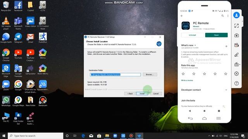The width and height of the screenshot is (248, 139).
Task: Open CCTV Control Panel shortcut
Action: coord(43,23)
